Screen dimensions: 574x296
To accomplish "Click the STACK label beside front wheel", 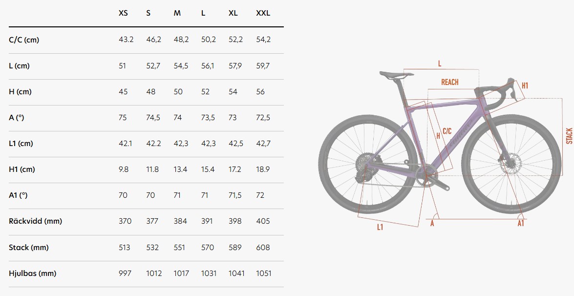I will [x=569, y=136].
